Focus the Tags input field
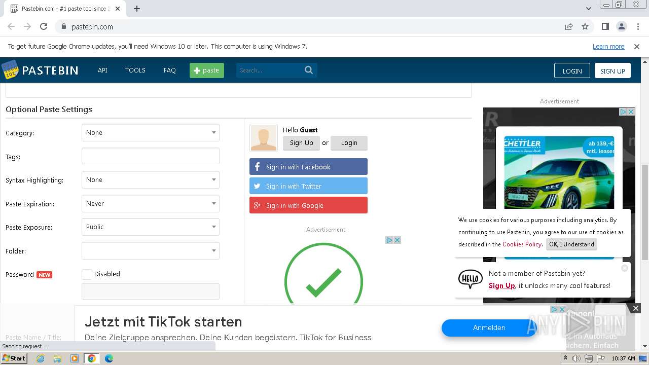The width and height of the screenshot is (649, 365). click(151, 156)
